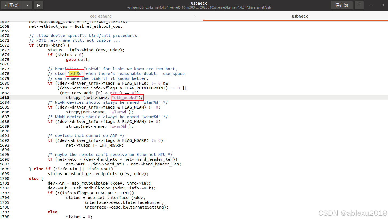Click the FLAG_WWAN condition line

104,122
